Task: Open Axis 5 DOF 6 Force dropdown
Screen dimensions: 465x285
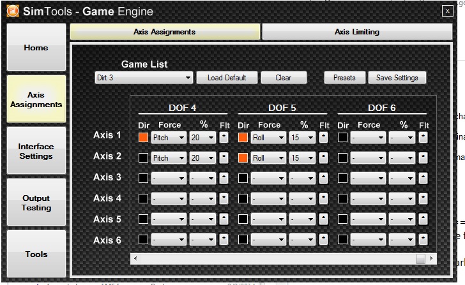Action: (x=368, y=219)
